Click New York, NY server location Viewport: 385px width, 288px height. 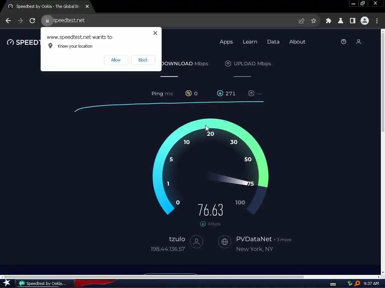tap(255, 249)
